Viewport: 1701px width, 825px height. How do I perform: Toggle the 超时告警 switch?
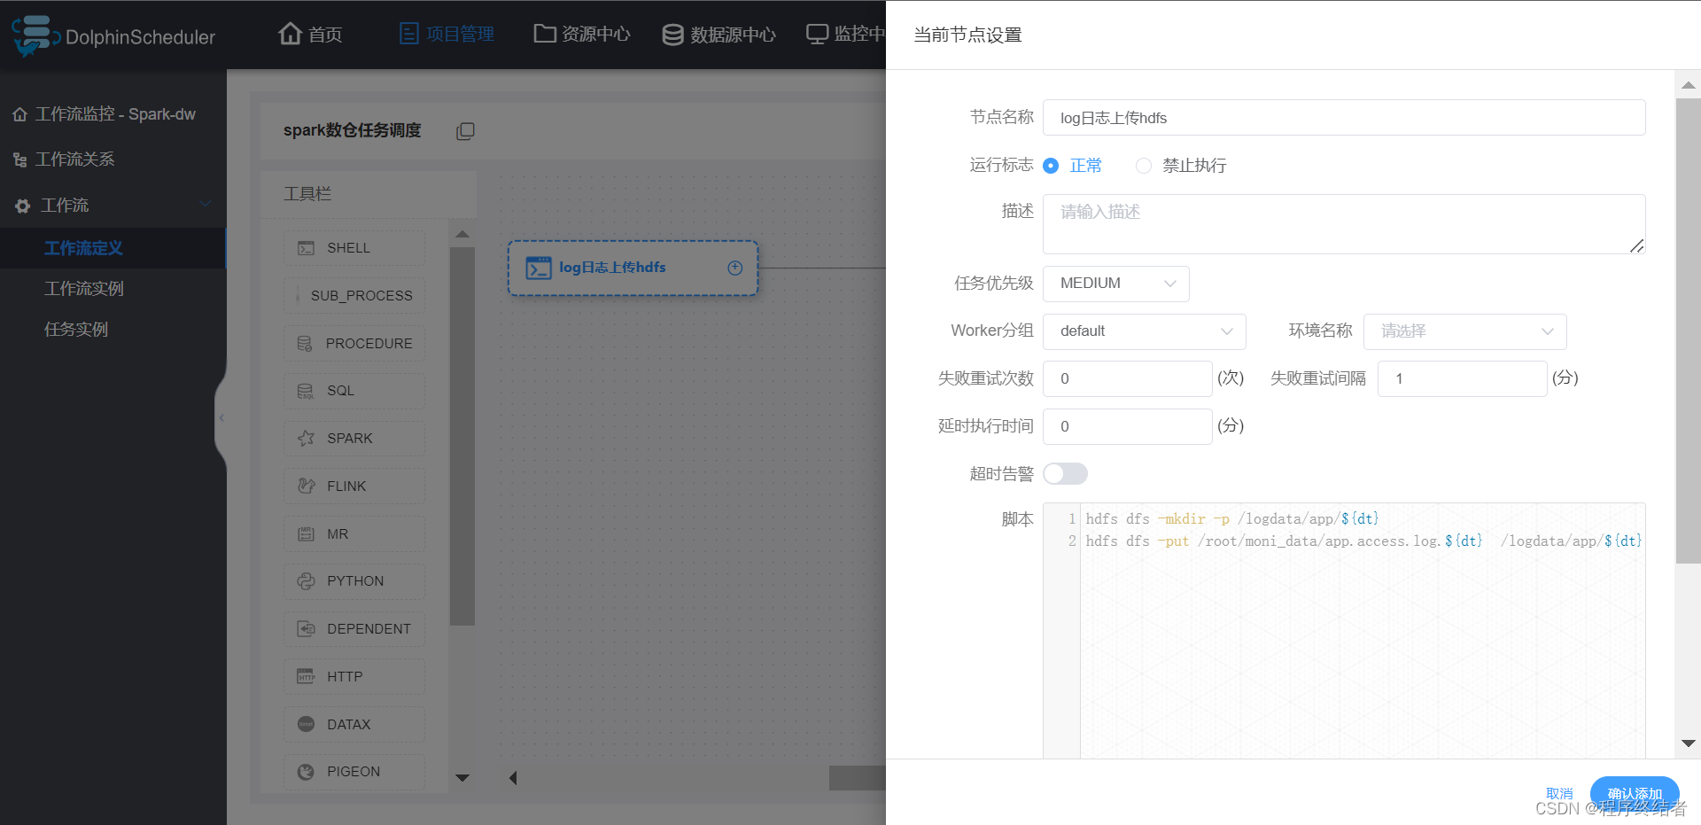pos(1065,473)
